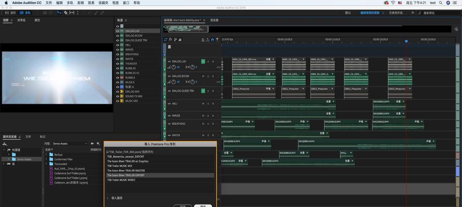Expand the Demo Assets shortcut node
The width and height of the screenshot is (462, 207).
tap(9, 159)
